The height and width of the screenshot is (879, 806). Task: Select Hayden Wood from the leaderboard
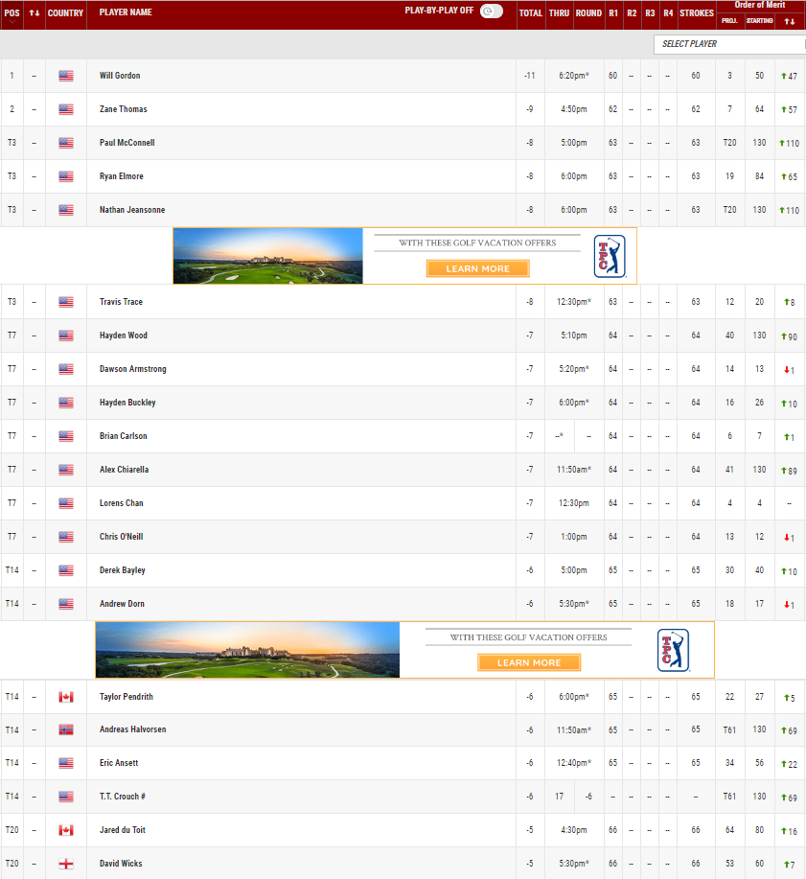(x=123, y=335)
